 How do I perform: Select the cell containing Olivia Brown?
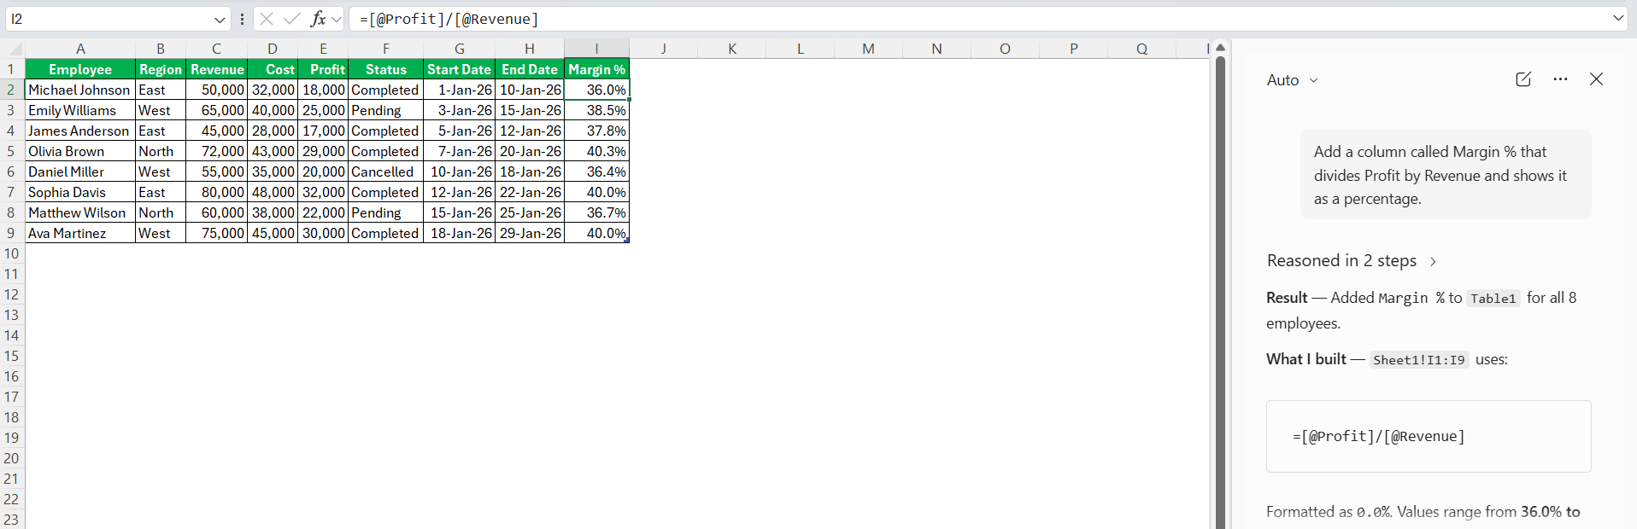[79, 151]
